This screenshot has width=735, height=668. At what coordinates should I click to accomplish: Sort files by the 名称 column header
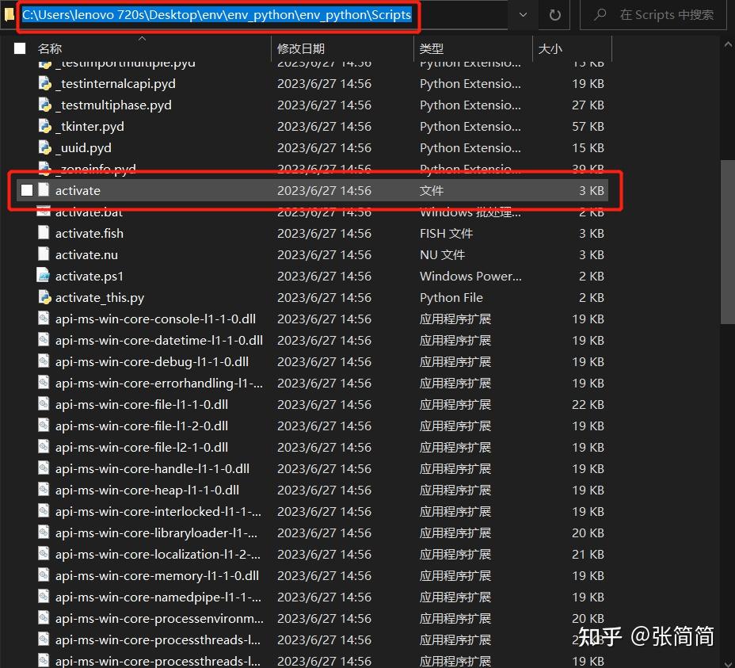49,49
